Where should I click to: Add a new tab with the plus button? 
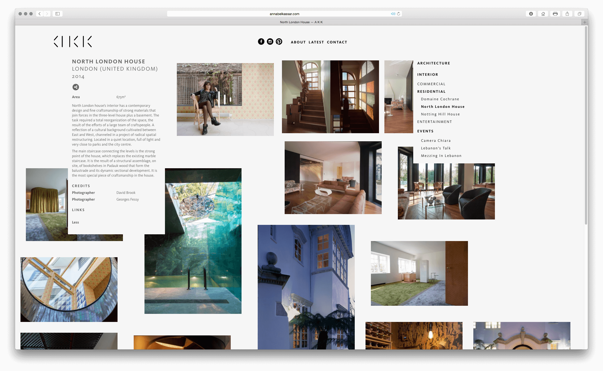pyautogui.click(x=585, y=22)
